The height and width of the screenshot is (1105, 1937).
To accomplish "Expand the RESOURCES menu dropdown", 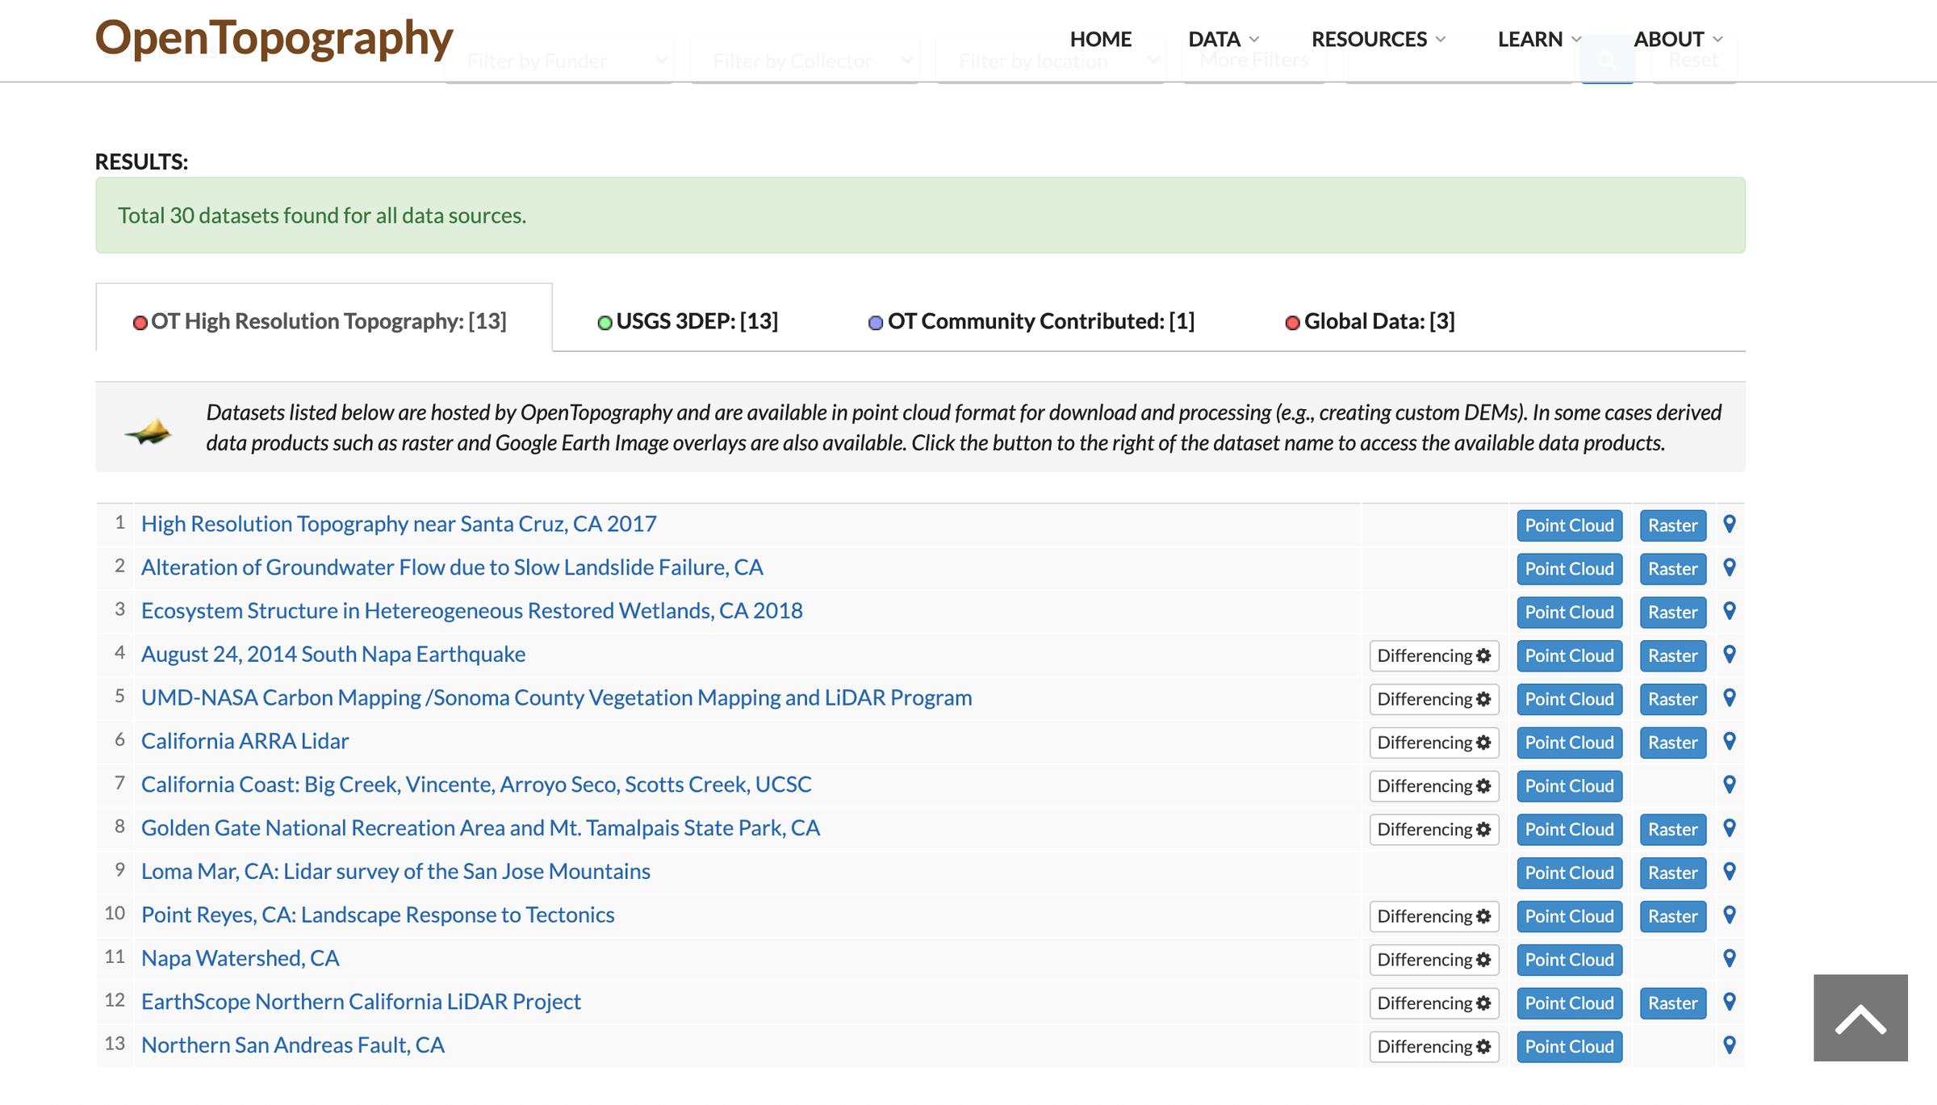I will tap(1378, 39).
